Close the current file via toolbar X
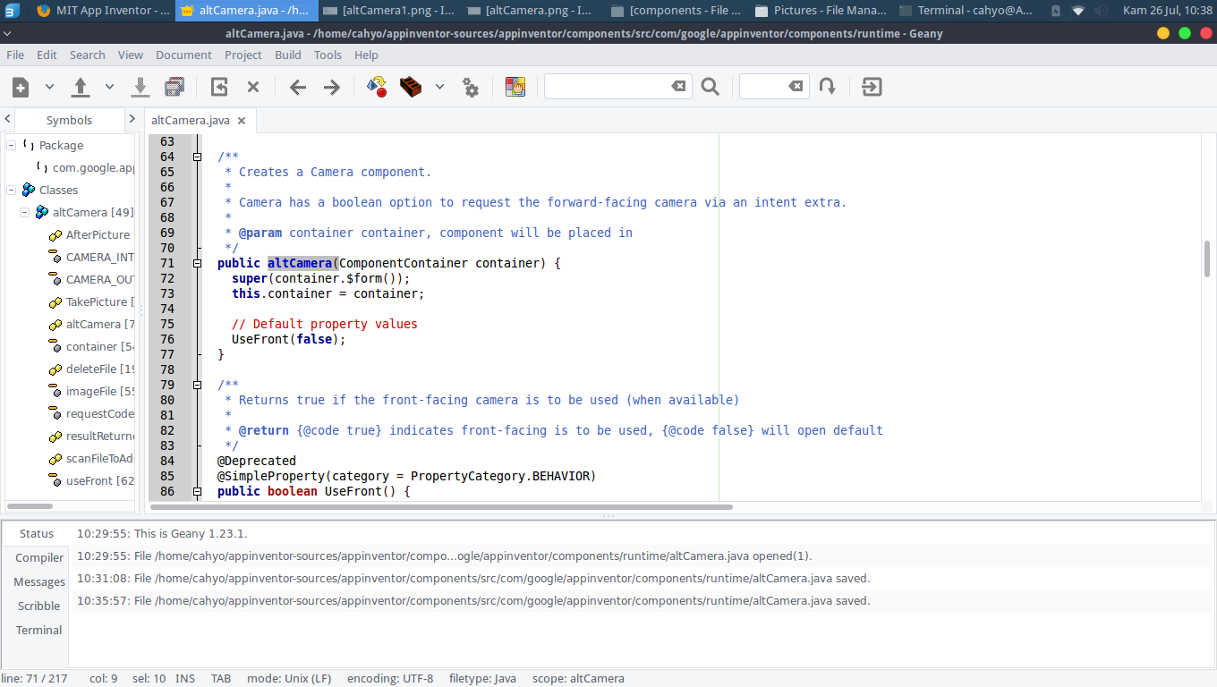 (253, 87)
